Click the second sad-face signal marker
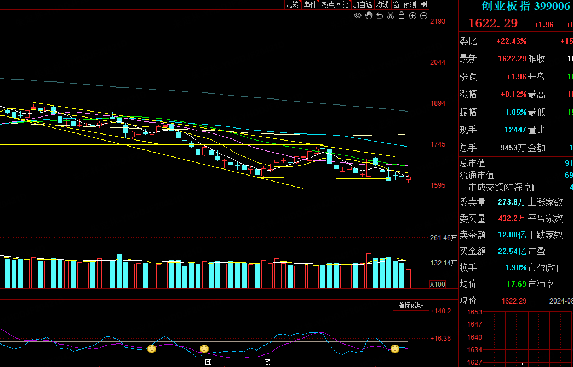Screen dimensions: 573x367 pyautogui.click(x=204, y=349)
